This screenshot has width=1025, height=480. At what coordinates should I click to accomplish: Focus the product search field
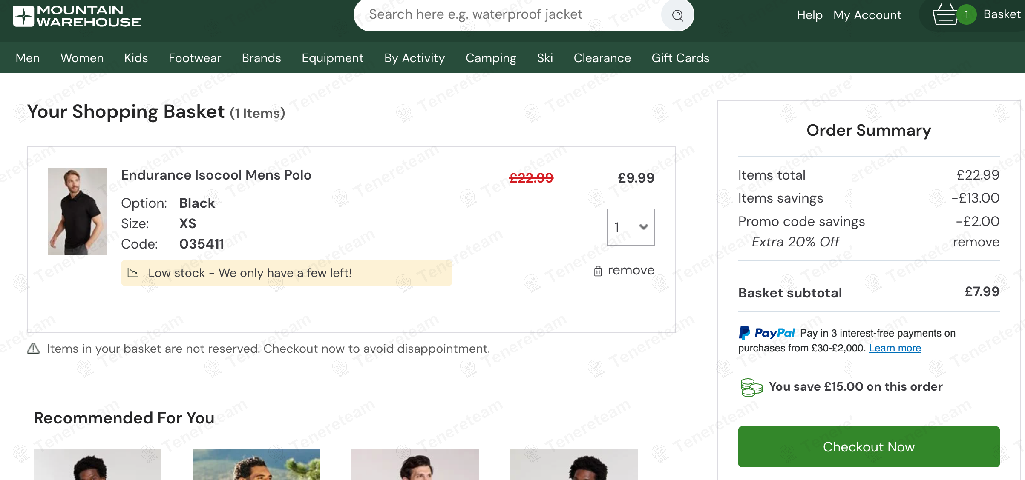pos(507,15)
